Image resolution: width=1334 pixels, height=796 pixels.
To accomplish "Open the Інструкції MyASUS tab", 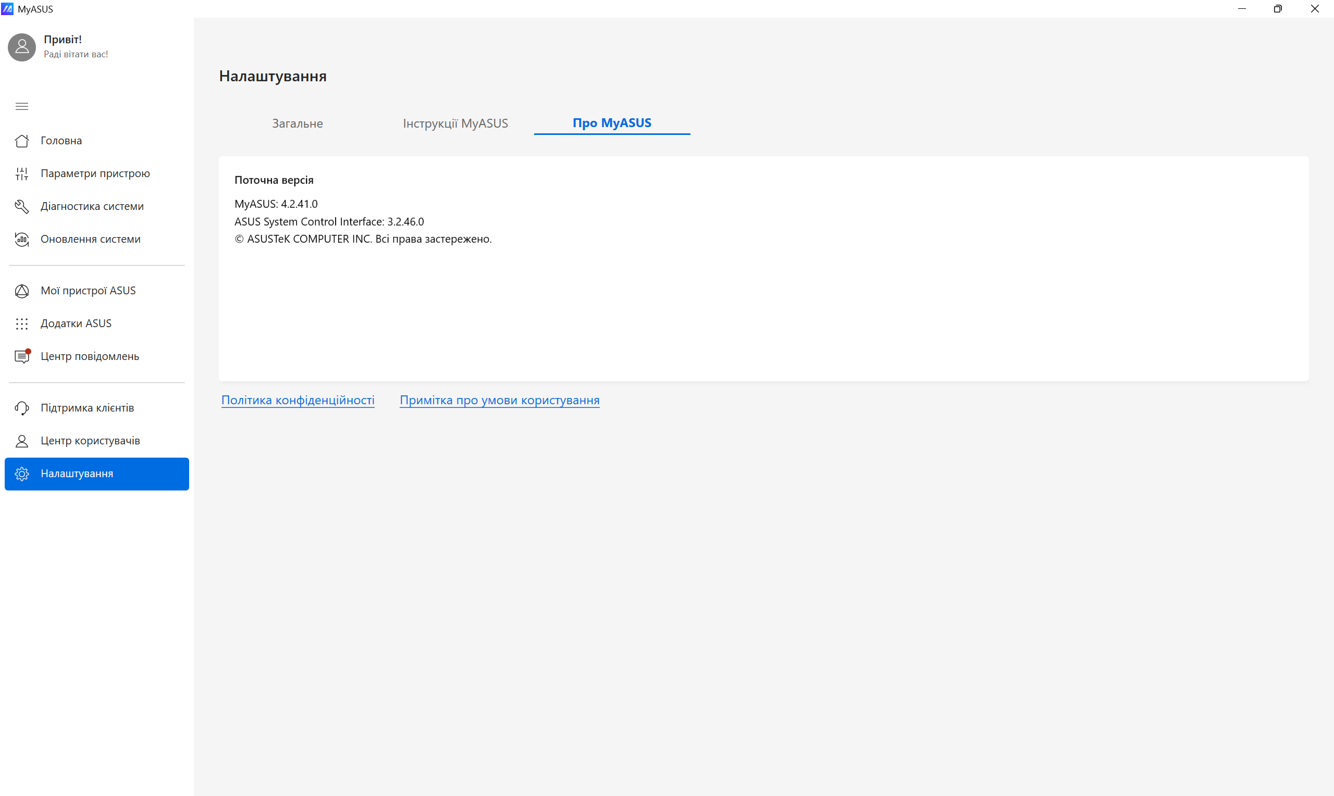I will tap(455, 123).
